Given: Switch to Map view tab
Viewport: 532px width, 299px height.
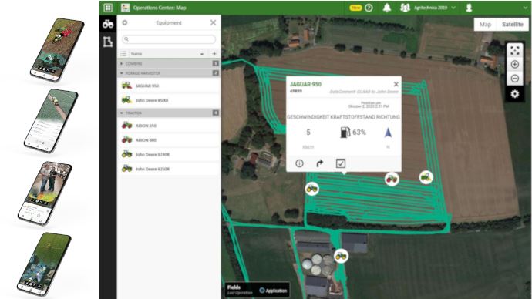Looking at the screenshot, I should [x=485, y=25].
